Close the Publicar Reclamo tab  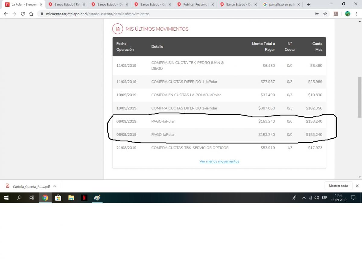tap(212, 5)
